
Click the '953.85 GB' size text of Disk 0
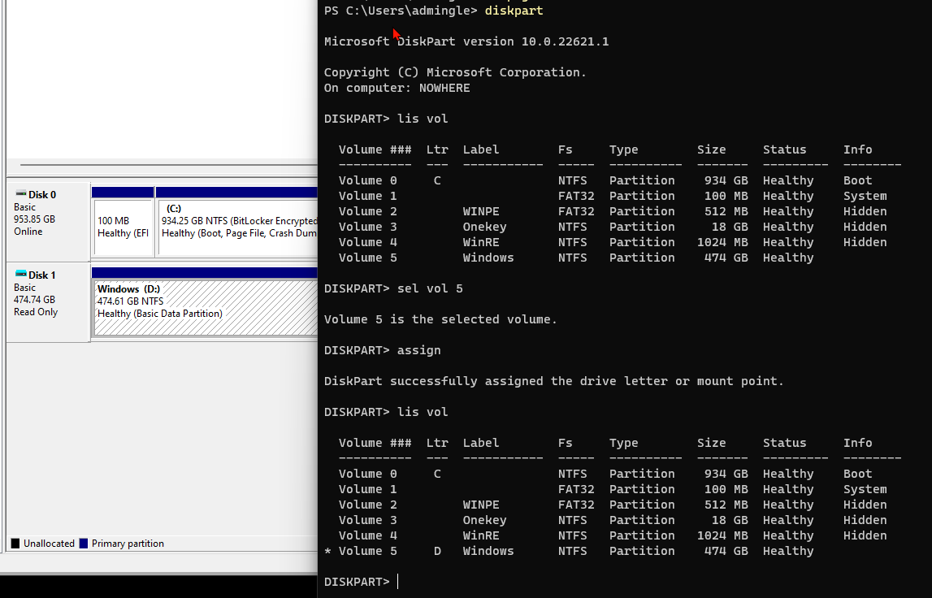34,219
